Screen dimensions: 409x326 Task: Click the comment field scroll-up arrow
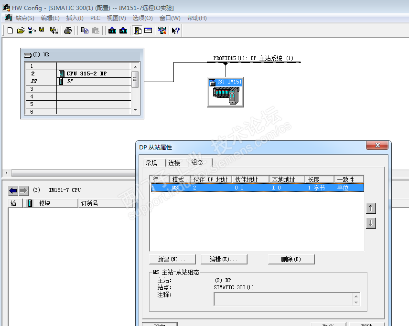356,296
